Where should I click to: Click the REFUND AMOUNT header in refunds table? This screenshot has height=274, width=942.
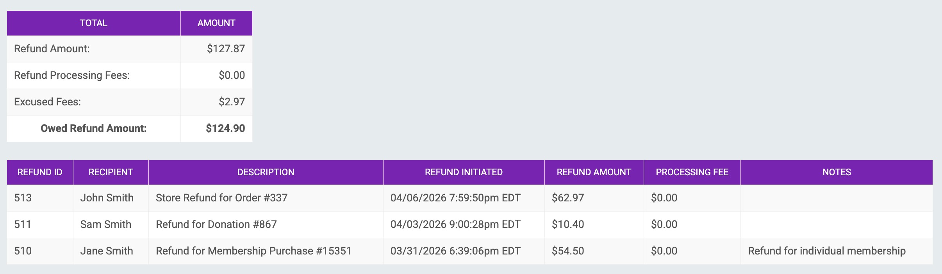(x=594, y=172)
